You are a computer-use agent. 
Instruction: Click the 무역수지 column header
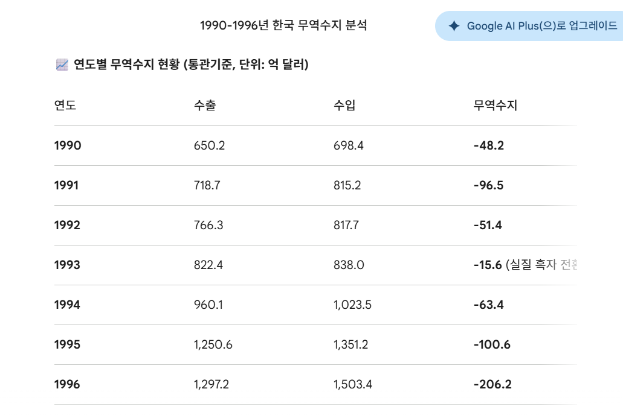pos(495,106)
